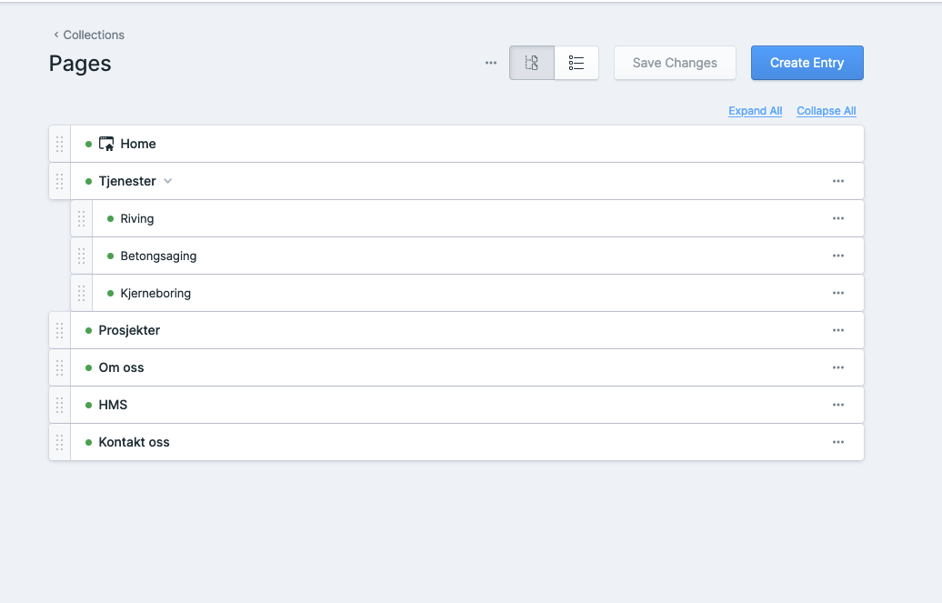Image resolution: width=942 pixels, height=603 pixels.
Task: Open three-dot menu for Kontakt oss
Action: coord(837,442)
